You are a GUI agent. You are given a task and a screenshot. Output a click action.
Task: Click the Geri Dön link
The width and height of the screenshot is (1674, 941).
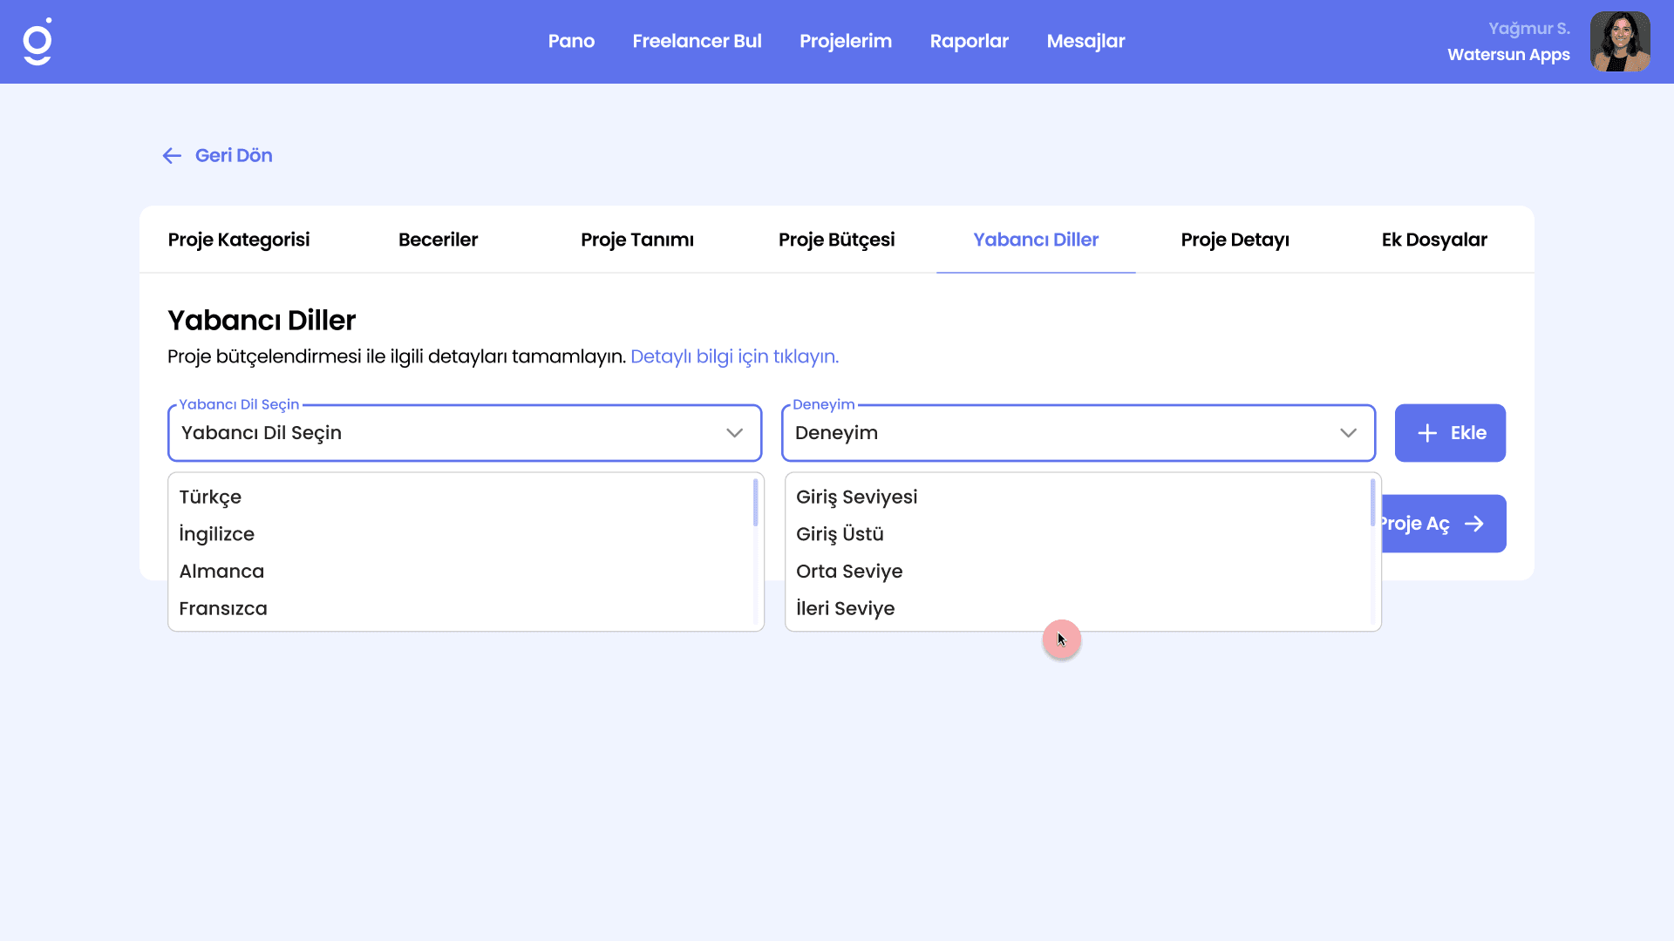coord(234,156)
